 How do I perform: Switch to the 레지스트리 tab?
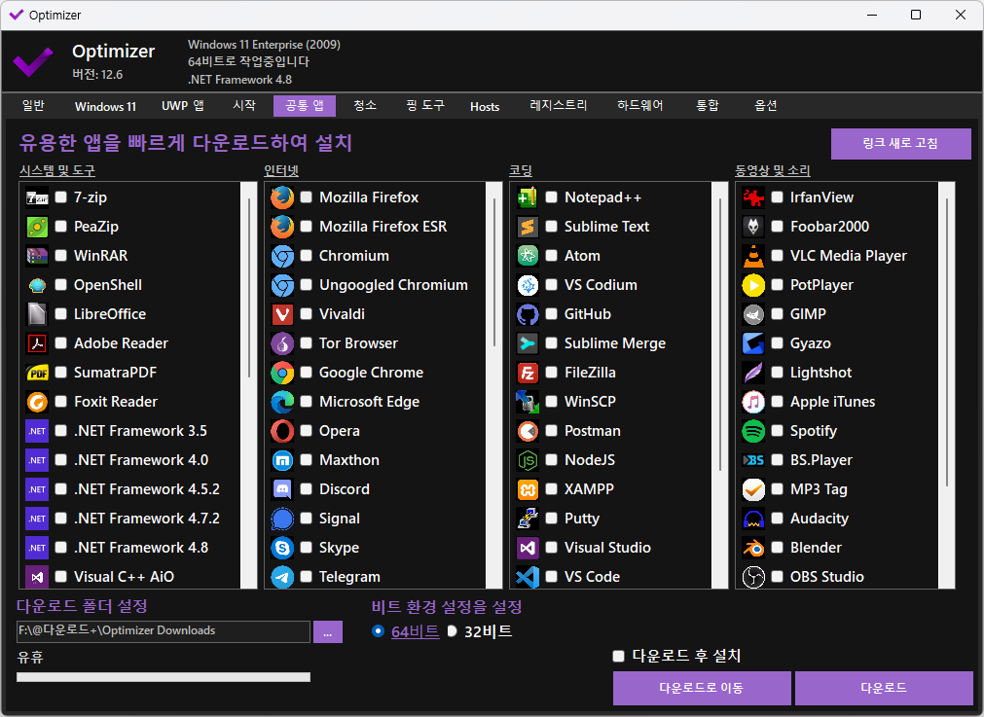[x=559, y=105]
